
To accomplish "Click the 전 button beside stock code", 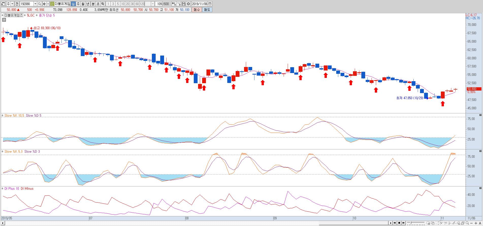I will click(17, 4).
